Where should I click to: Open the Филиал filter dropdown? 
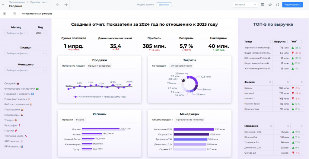click(x=26, y=53)
